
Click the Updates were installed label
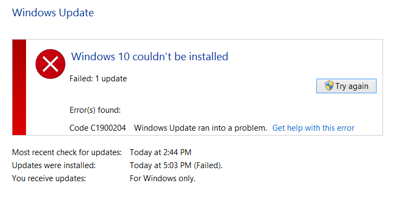click(x=54, y=165)
